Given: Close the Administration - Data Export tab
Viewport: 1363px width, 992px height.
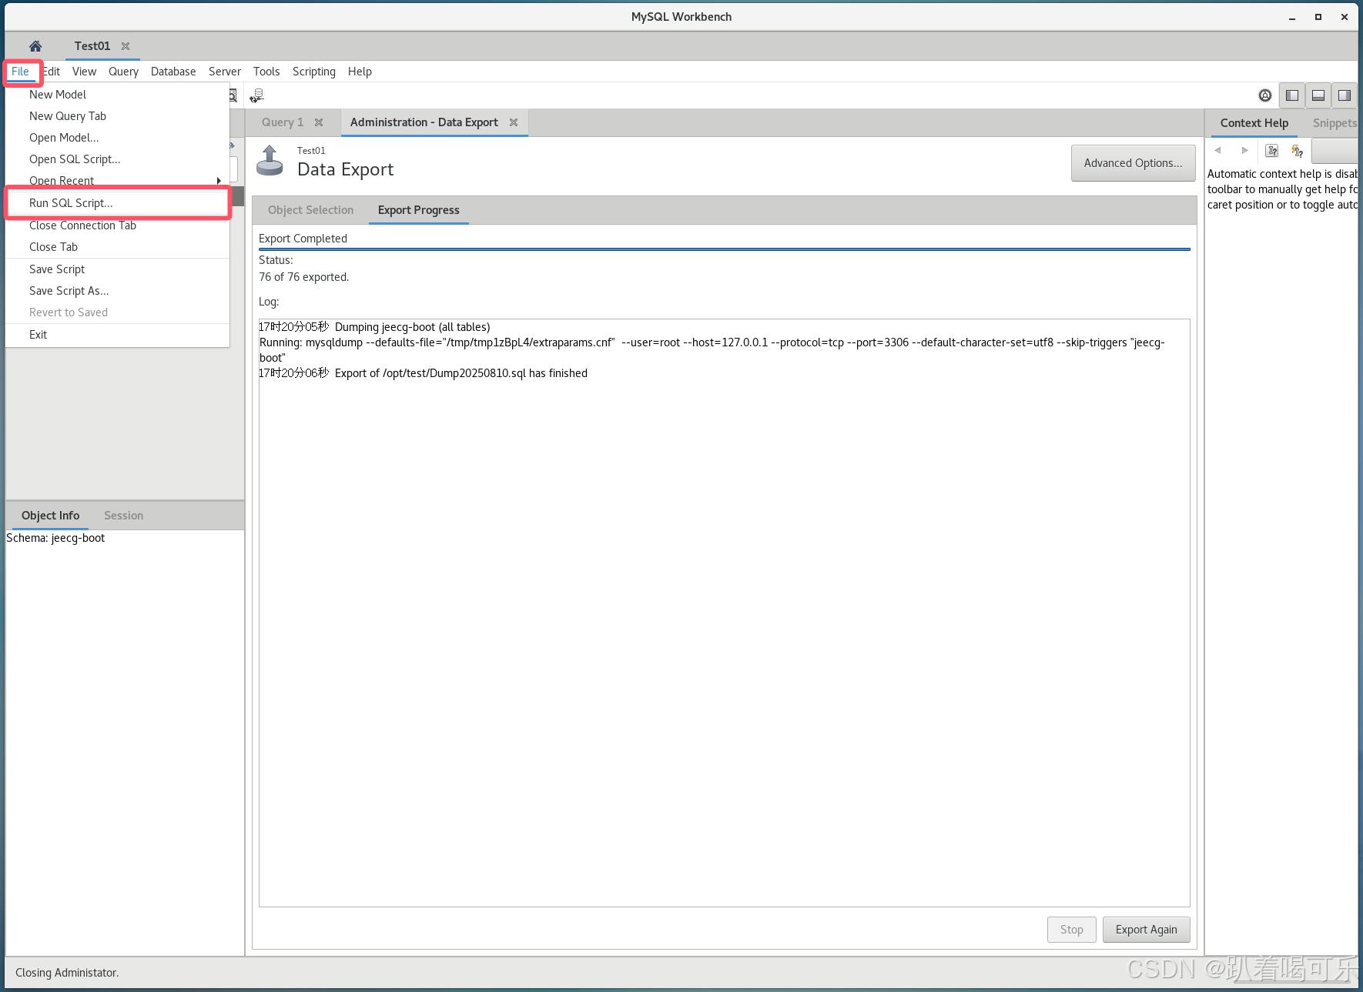Looking at the screenshot, I should tap(514, 122).
